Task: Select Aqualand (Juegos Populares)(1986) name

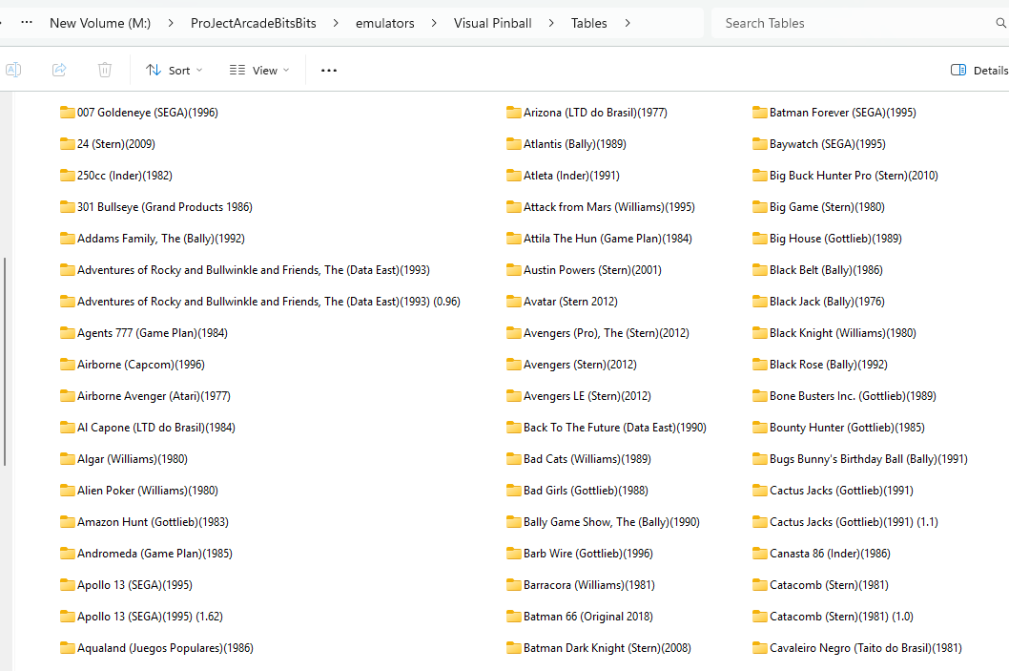Action: (165, 648)
